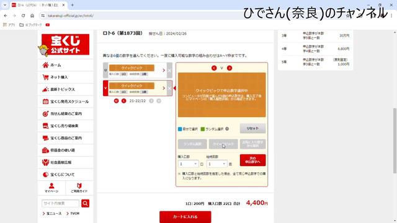
Task: Delete row U with its X button
Action: [x=169, y=70]
